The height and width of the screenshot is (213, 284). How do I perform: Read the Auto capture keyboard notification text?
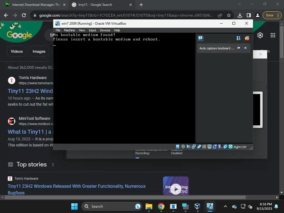pyautogui.click(x=217, y=48)
